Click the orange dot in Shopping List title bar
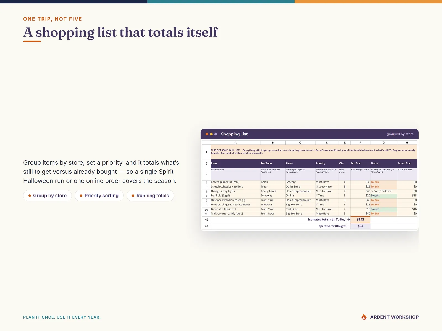 (x=207, y=134)
